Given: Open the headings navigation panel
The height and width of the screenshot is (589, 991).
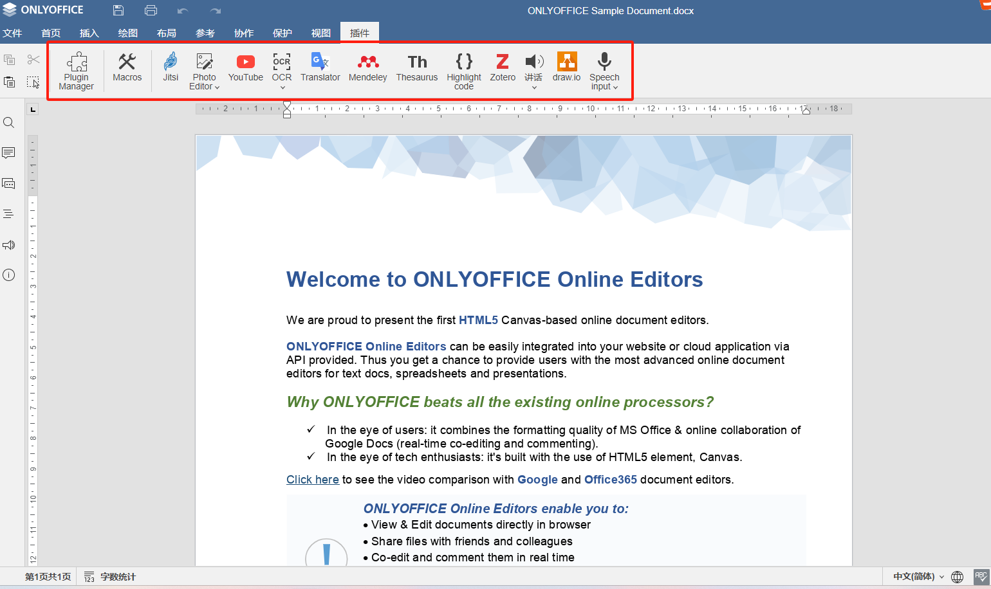Looking at the screenshot, I should (x=9, y=214).
